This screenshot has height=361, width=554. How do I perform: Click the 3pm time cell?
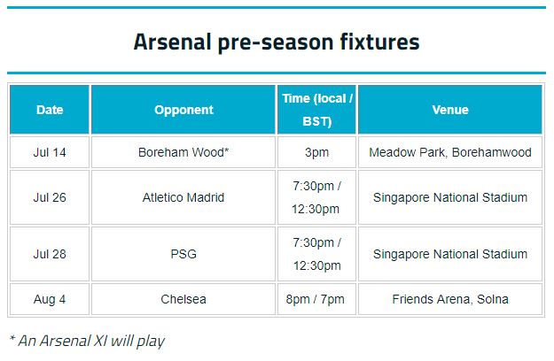click(x=317, y=152)
